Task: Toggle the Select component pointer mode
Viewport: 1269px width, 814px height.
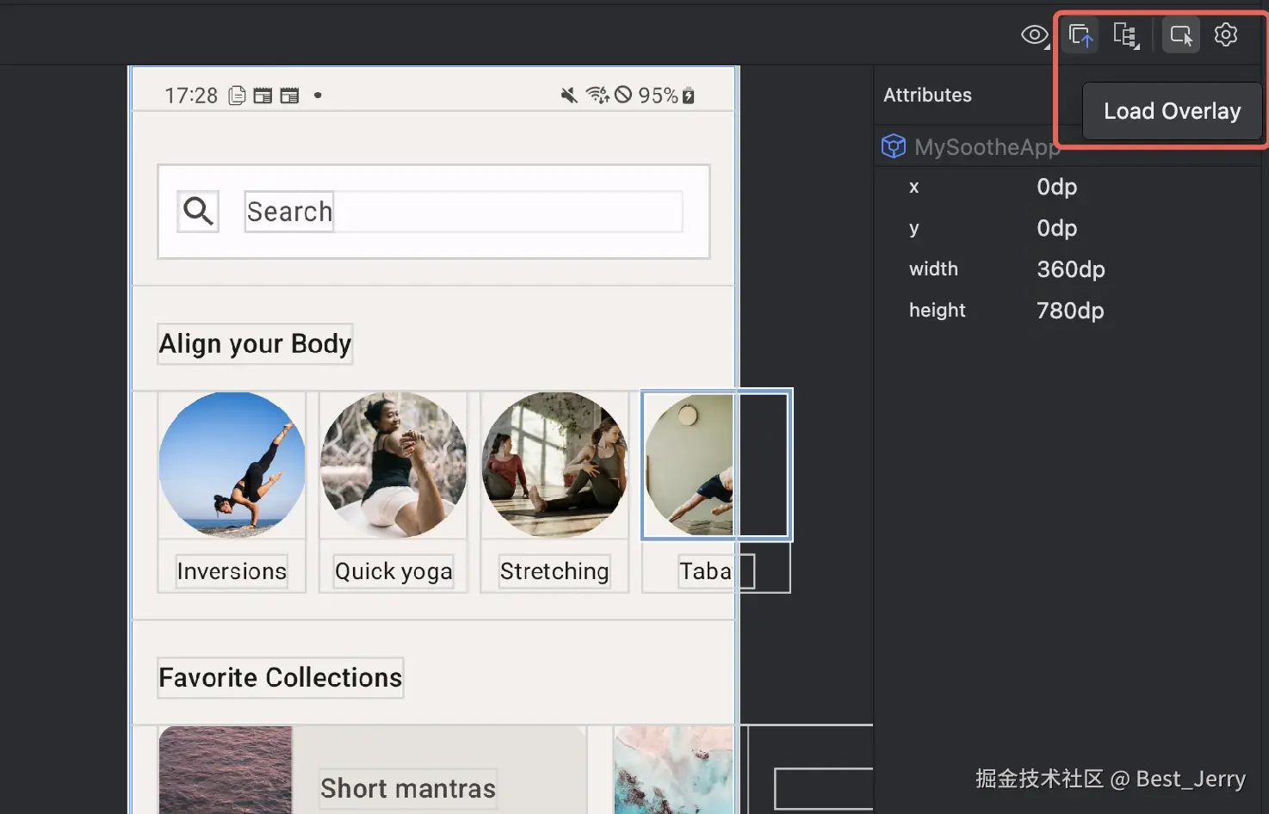Action: pyautogui.click(x=1181, y=35)
